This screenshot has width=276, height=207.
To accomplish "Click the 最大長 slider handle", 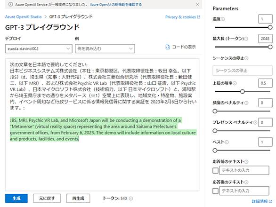I will click(x=270, y=47).
